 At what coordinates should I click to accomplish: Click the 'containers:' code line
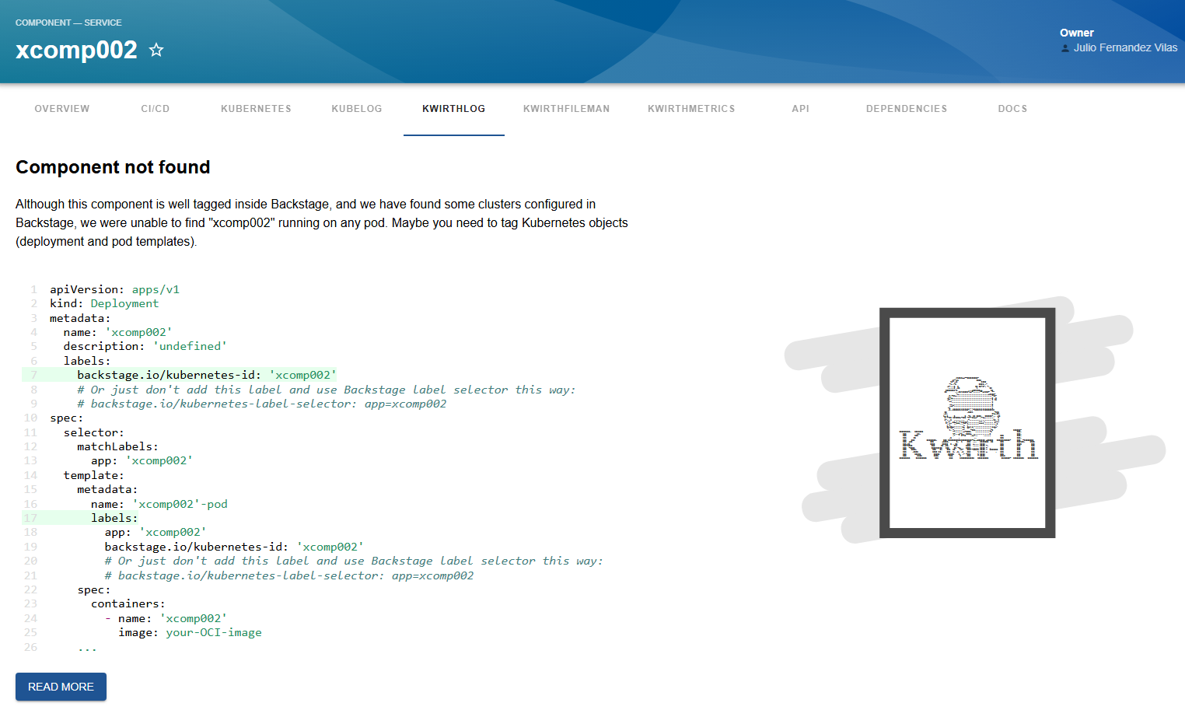[128, 603]
